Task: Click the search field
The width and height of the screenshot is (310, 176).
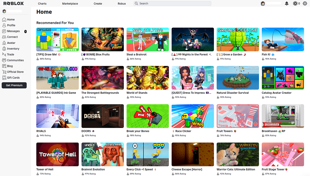Action: [172, 3]
